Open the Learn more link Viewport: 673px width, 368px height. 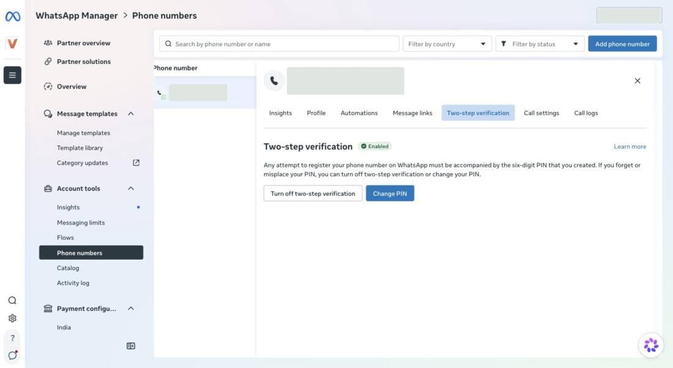pos(630,146)
